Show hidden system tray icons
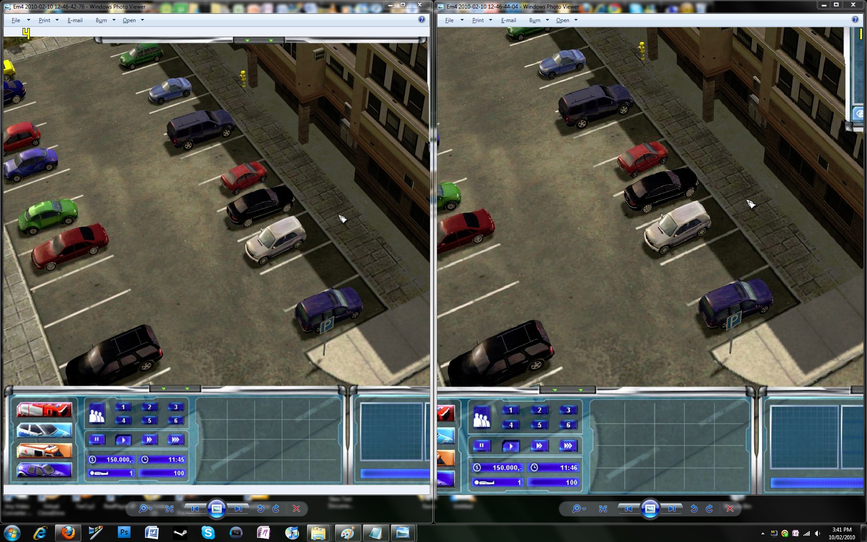This screenshot has width=867, height=542. click(763, 533)
